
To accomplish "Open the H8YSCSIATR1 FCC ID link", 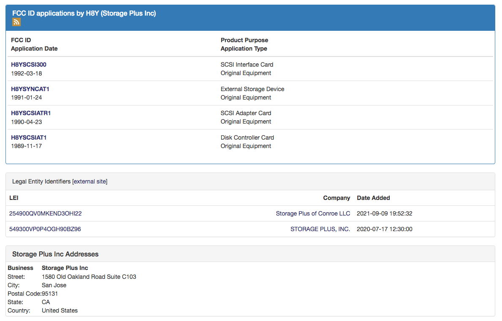I will click(31, 113).
